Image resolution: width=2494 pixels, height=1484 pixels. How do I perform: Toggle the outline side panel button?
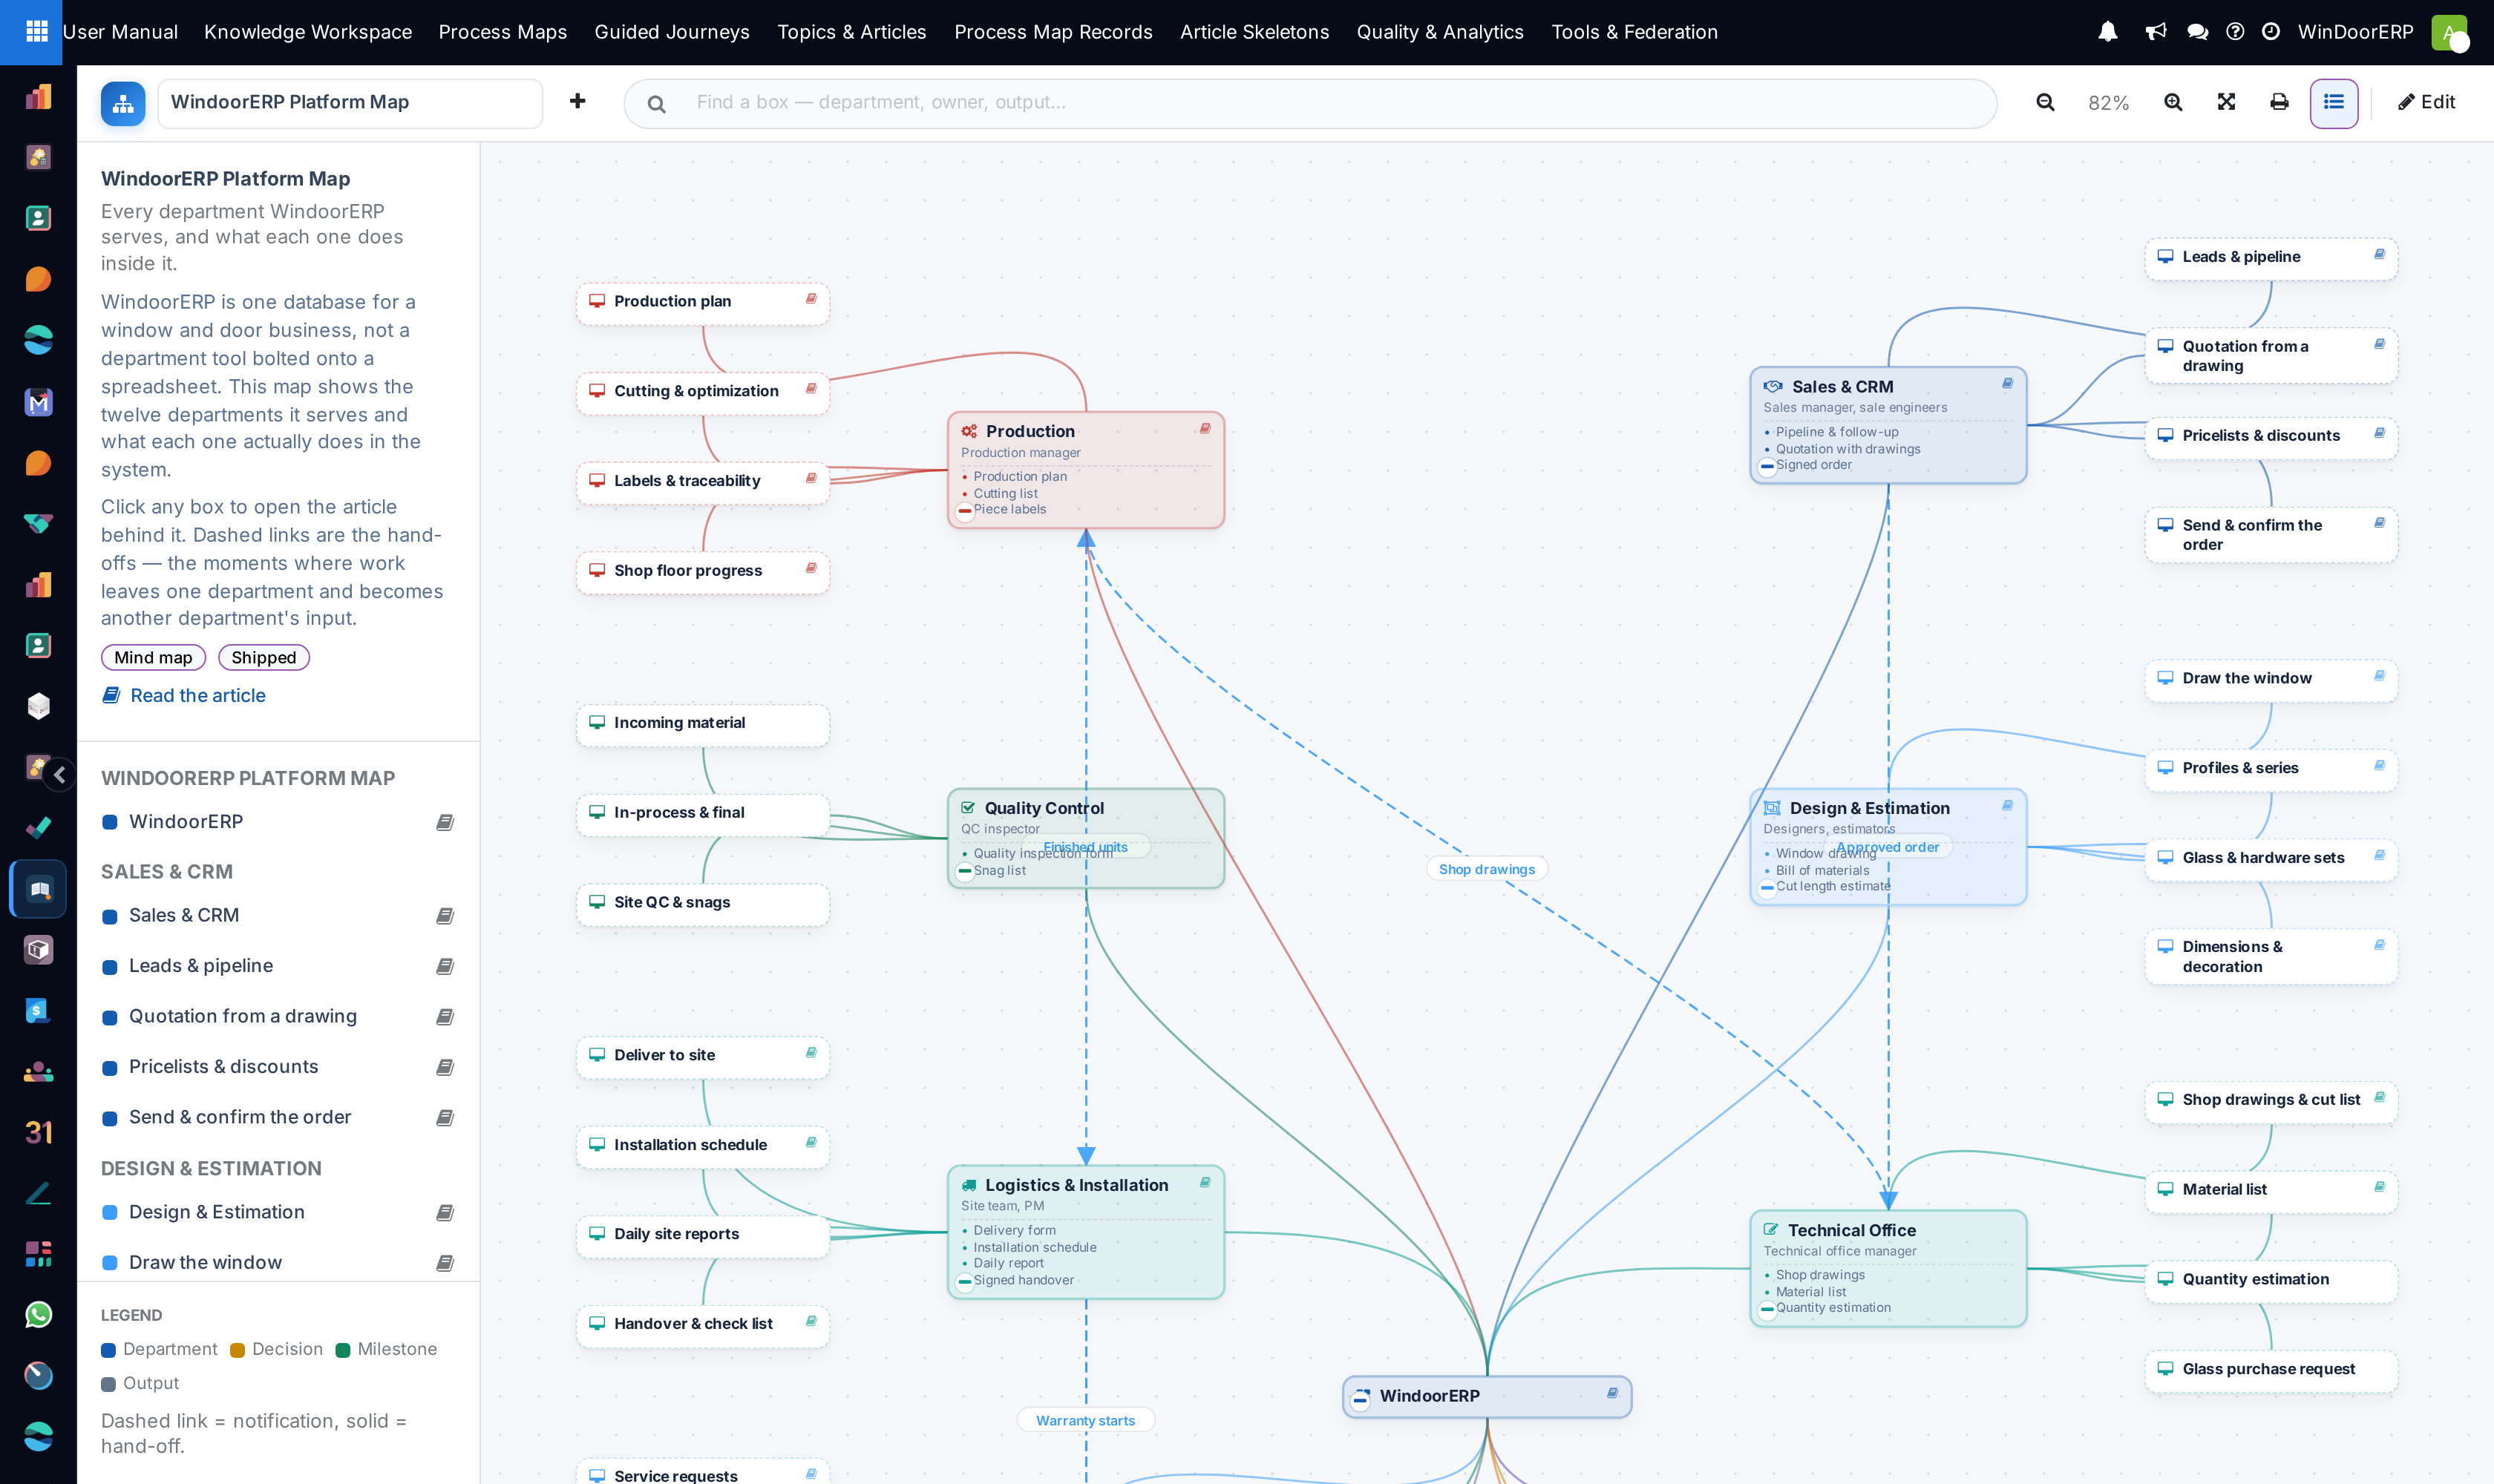click(x=2334, y=103)
